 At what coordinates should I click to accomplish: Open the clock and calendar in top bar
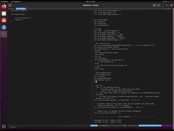[91, 1]
